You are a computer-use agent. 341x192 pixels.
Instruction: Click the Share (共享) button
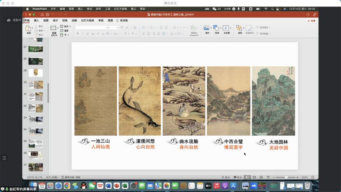point(311,21)
